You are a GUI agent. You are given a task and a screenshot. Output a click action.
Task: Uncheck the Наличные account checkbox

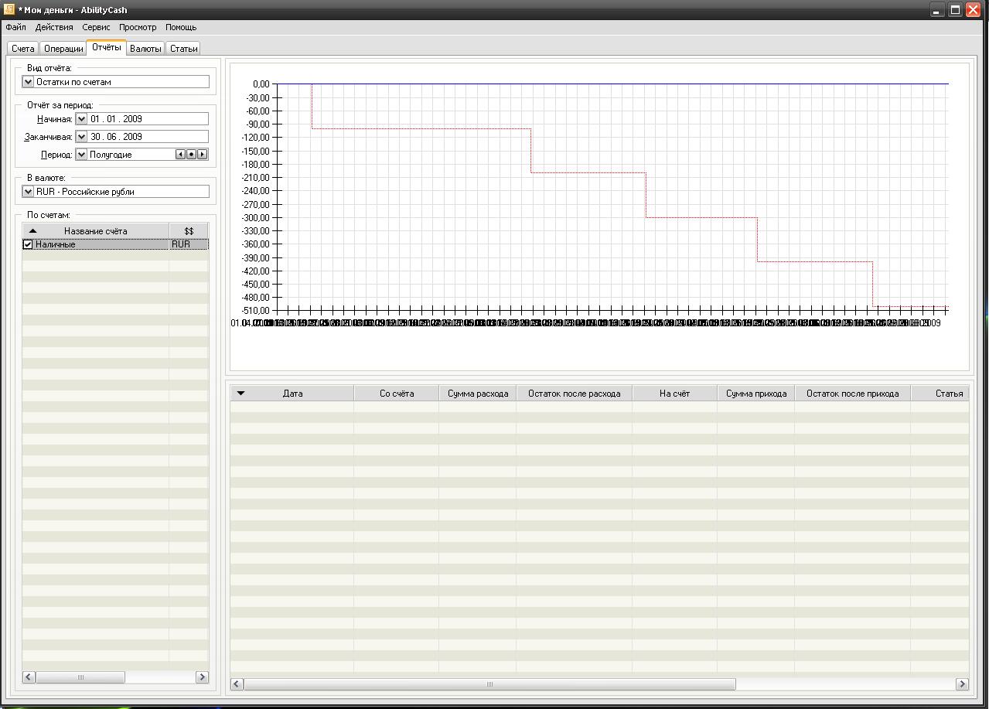tap(28, 244)
